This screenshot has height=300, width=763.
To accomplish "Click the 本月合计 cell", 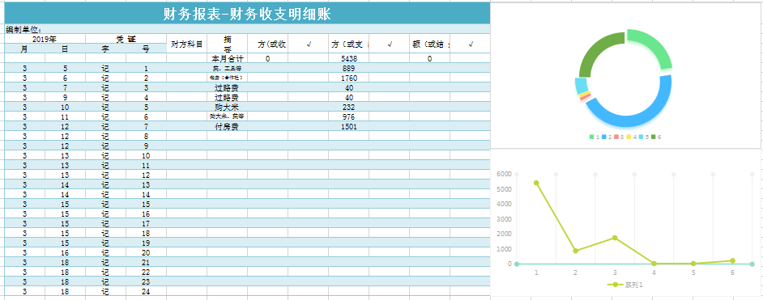I will pyautogui.click(x=228, y=58).
